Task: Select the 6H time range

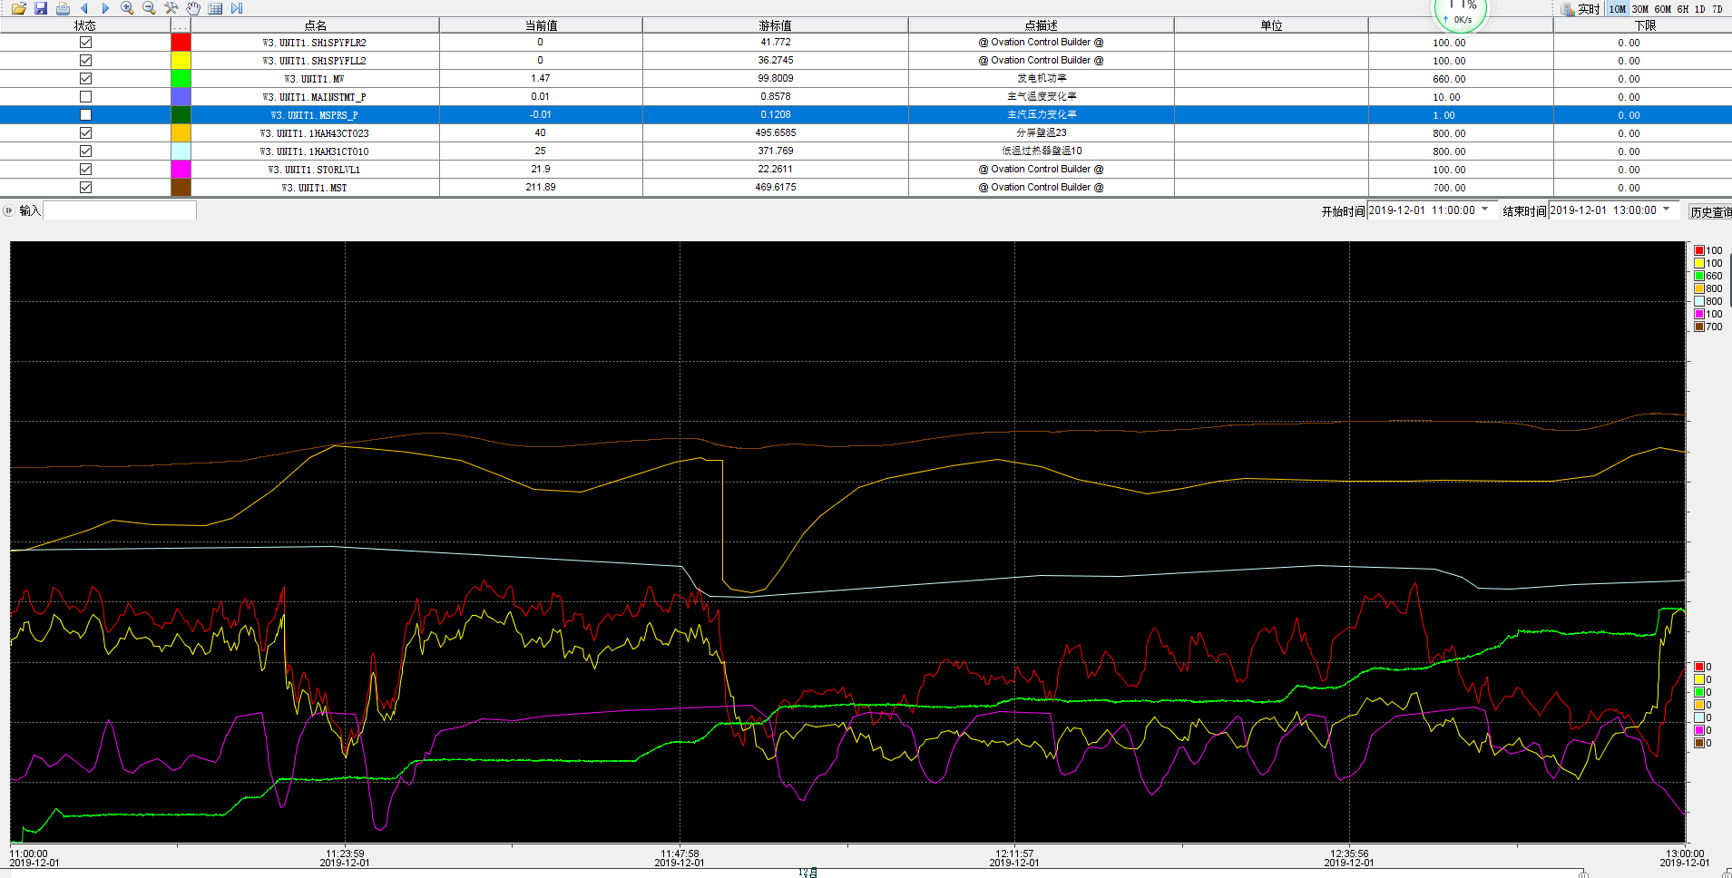Action: coord(1683,9)
